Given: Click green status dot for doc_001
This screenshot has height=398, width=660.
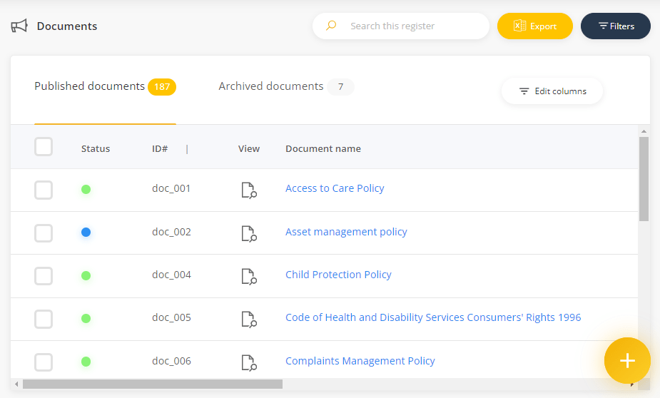Looking at the screenshot, I should [x=86, y=189].
